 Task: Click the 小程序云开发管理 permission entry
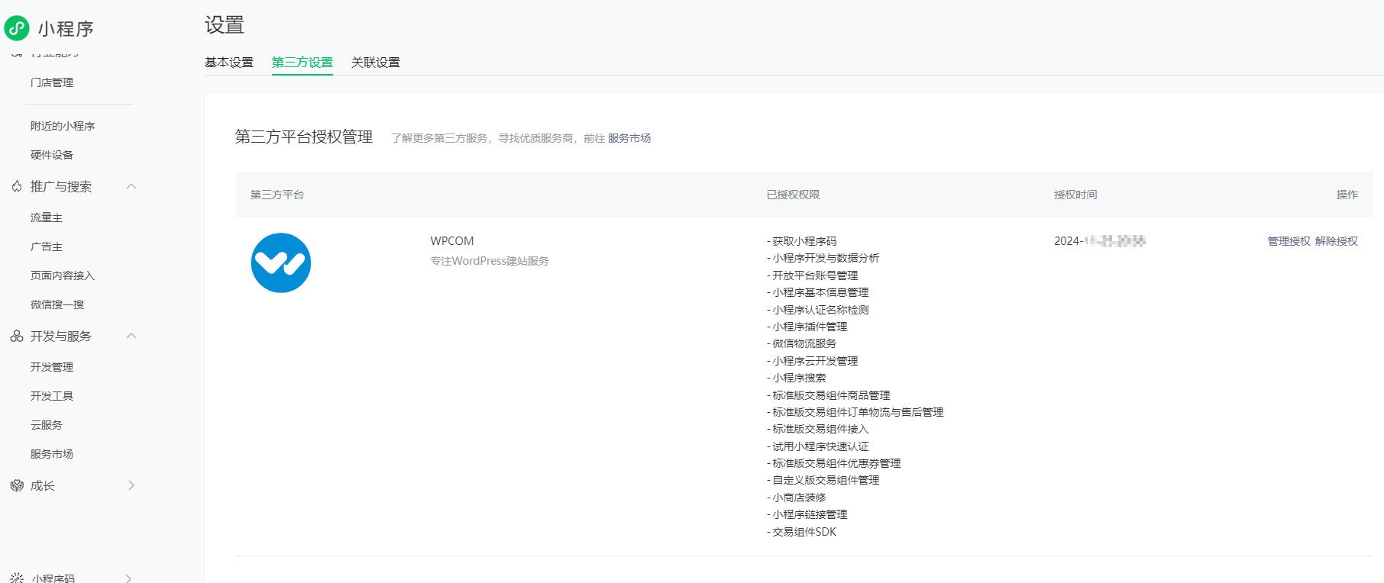coord(813,361)
